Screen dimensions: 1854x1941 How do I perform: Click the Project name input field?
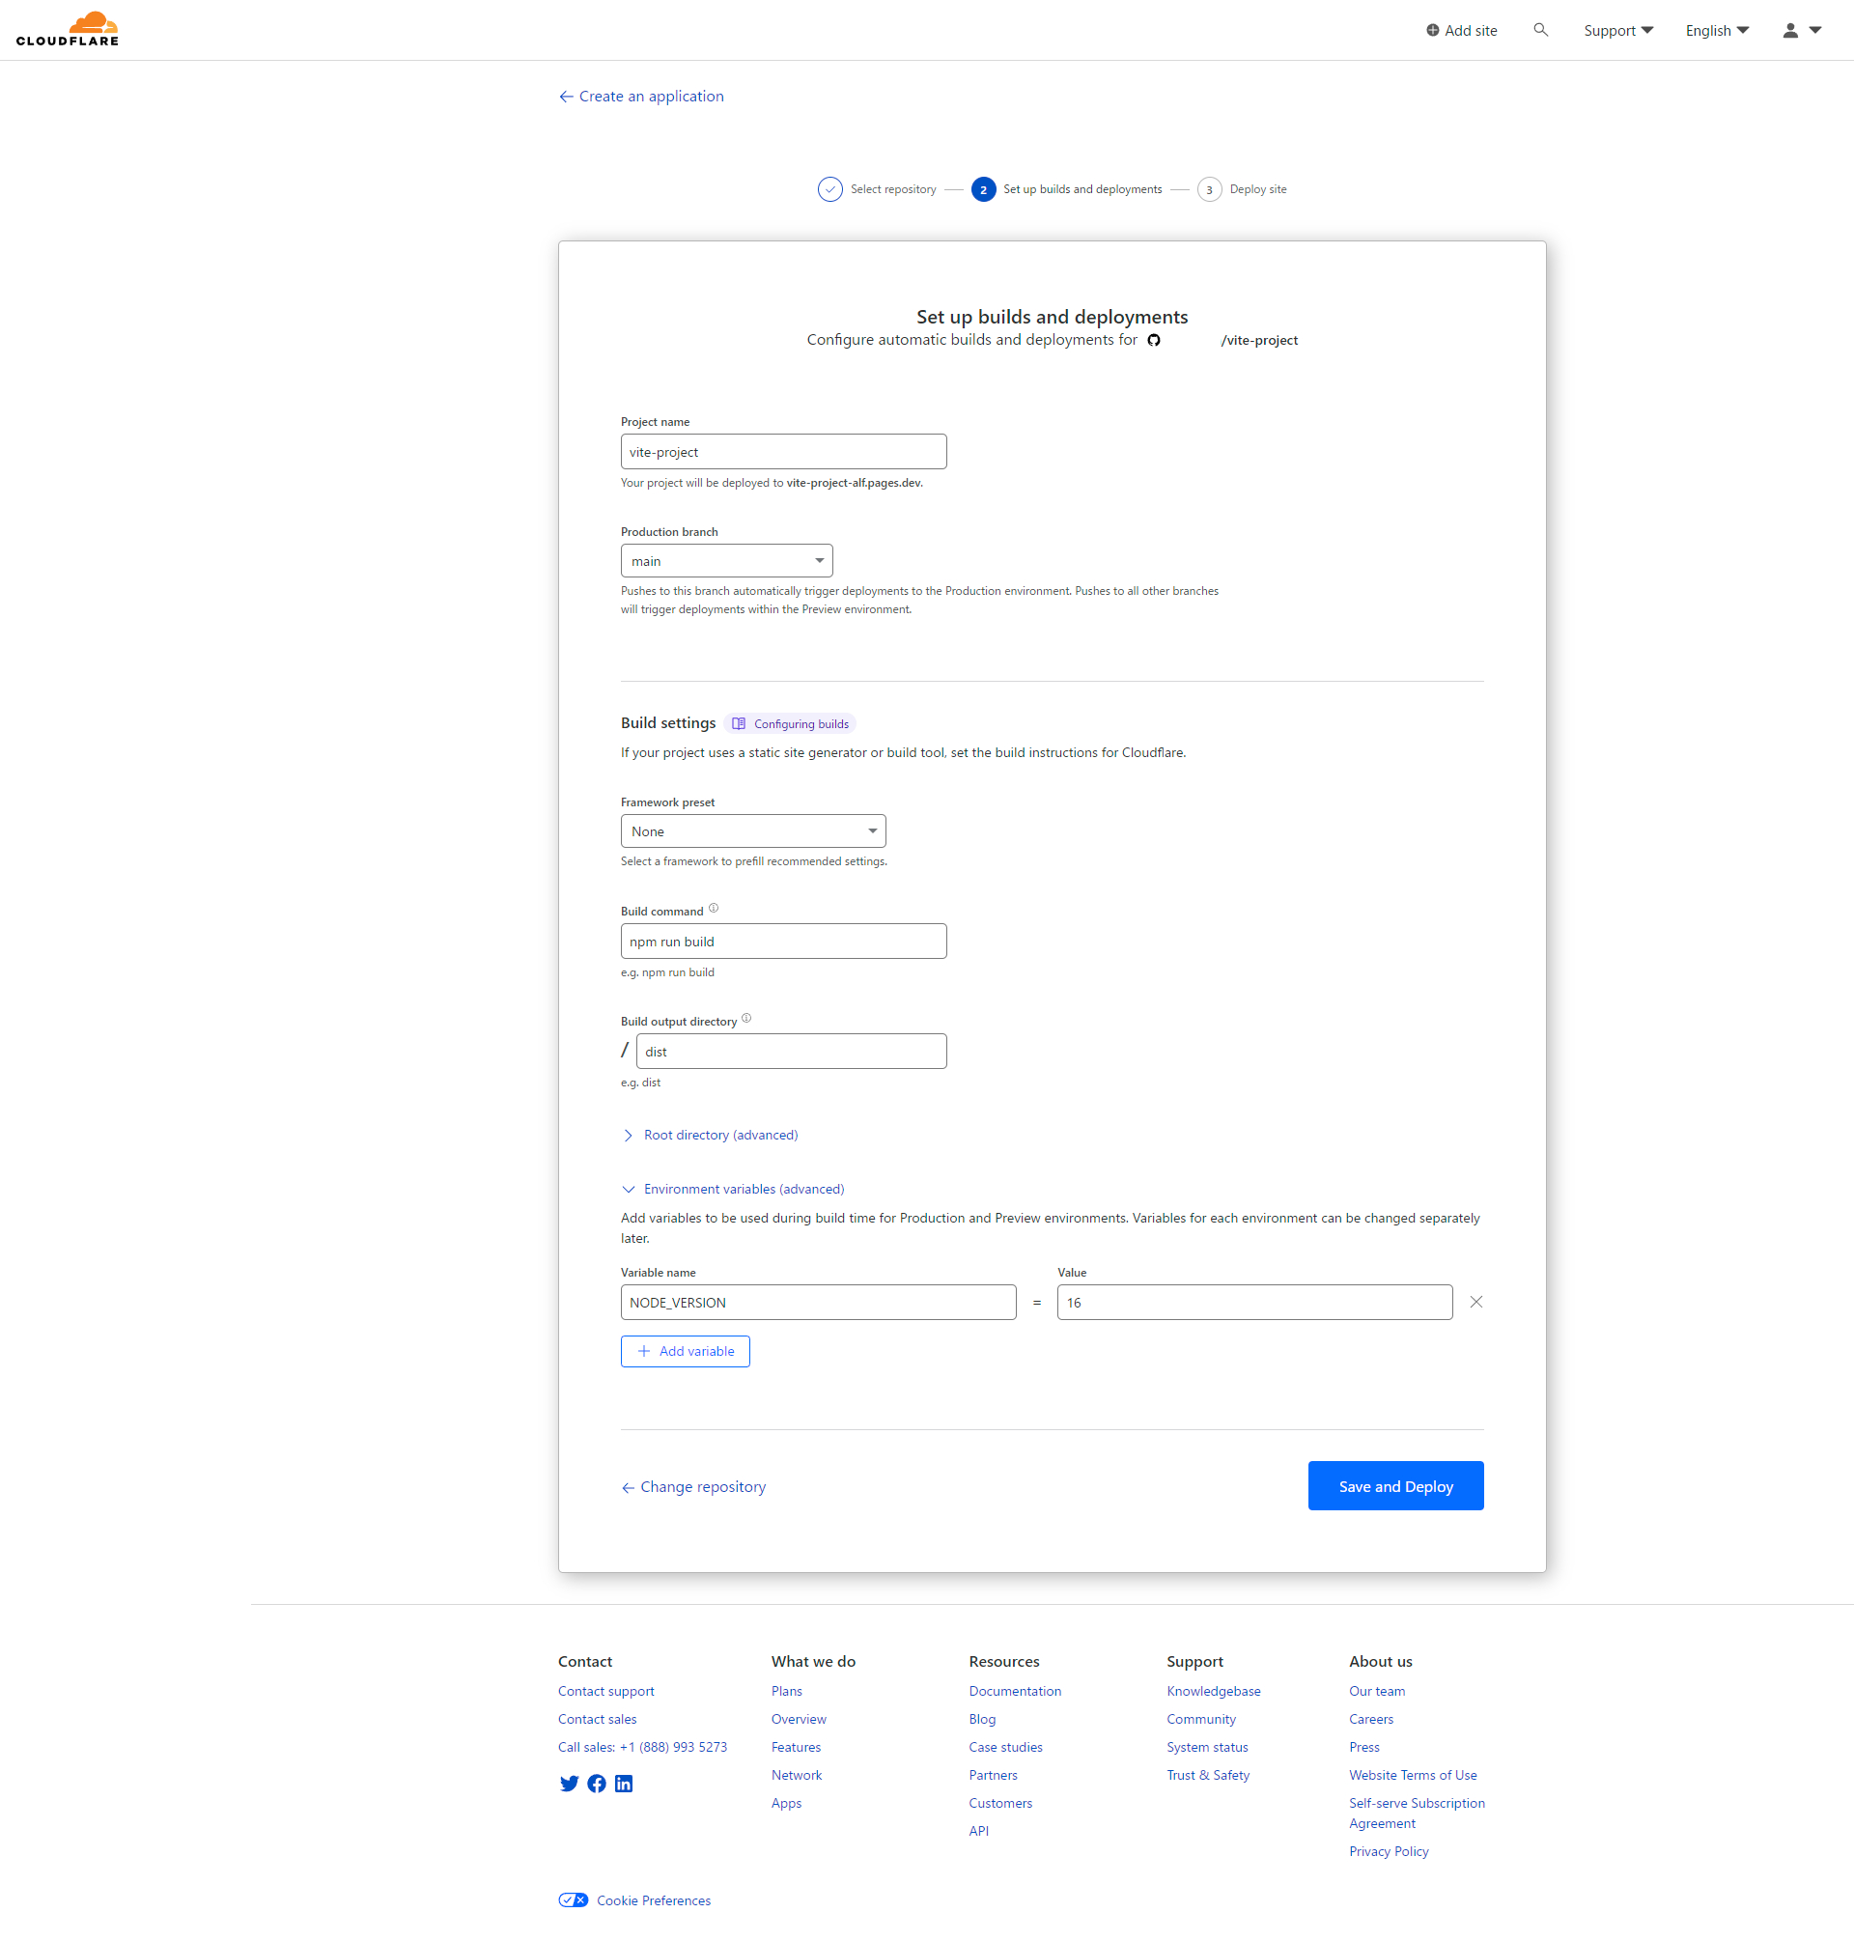click(783, 452)
